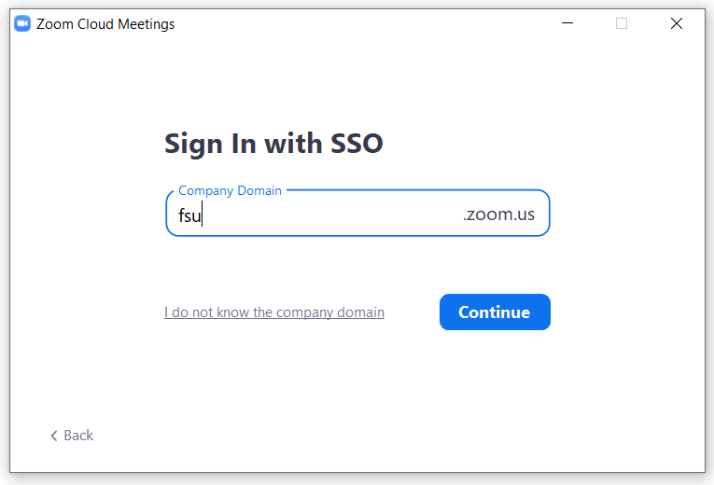Screen dimensions: 714x485
Task: Click the ".zoom.us" suffix in the field
Action: tap(498, 215)
